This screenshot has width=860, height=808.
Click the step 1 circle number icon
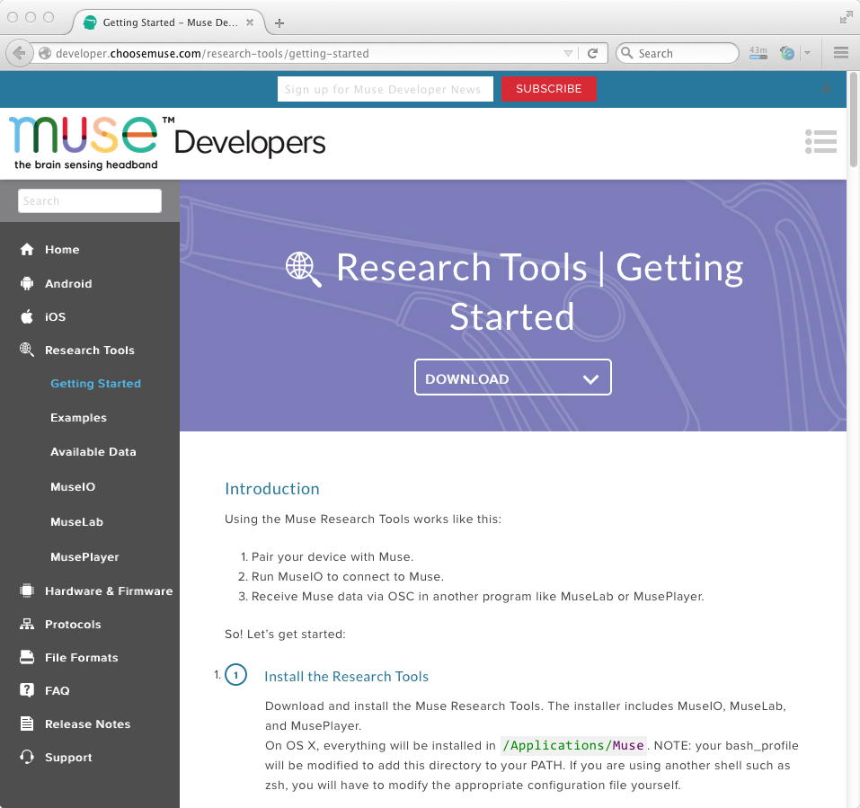pyautogui.click(x=235, y=675)
